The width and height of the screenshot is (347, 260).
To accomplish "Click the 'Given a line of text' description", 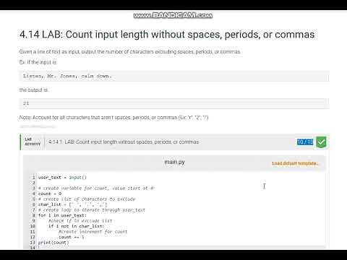I will click(130, 51).
